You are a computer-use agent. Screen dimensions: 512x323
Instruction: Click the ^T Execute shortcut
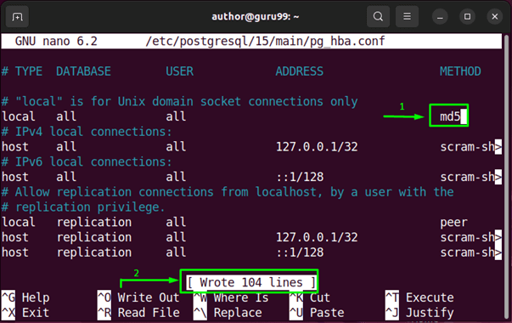pyautogui.click(x=419, y=297)
